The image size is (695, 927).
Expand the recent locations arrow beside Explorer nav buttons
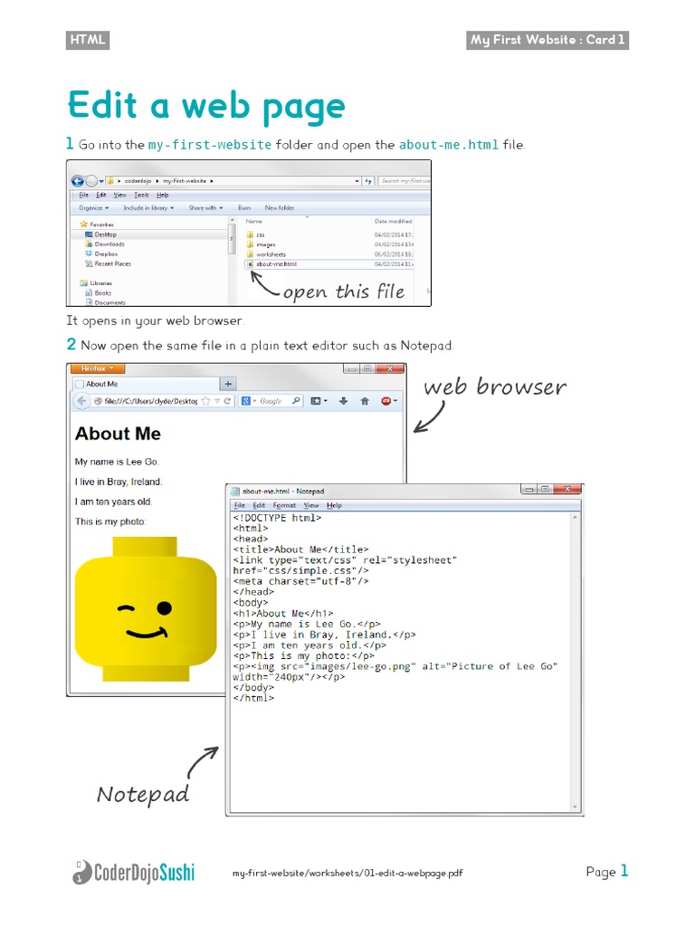pyautogui.click(x=101, y=181)
